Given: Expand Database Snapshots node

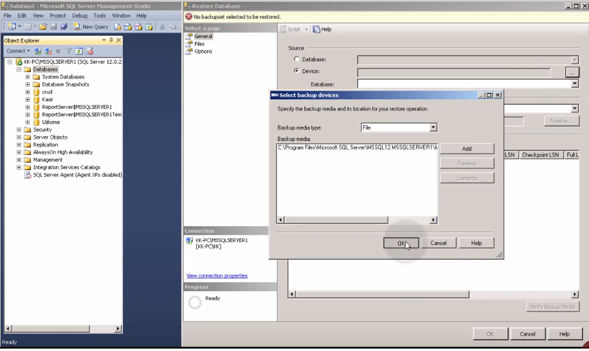Looking at the screenshot, I should pyautogui.click(x=28, y=84).
